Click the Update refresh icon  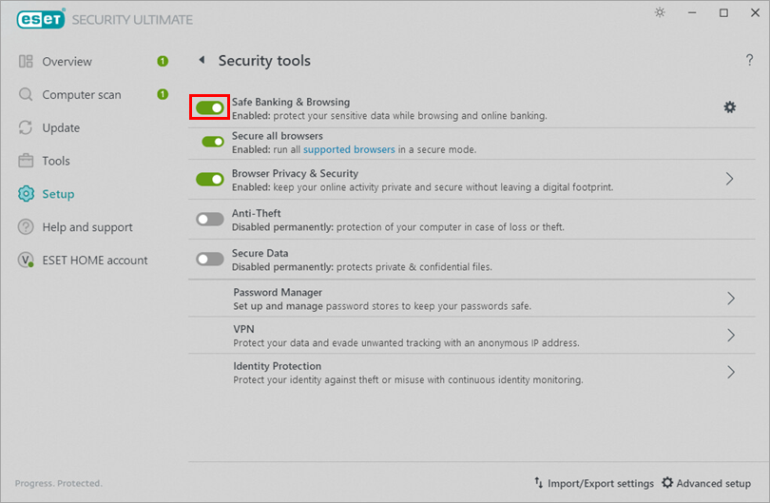26,127
